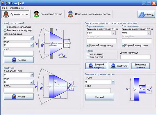Switch to Расширение потока tab

pos(48,14)
